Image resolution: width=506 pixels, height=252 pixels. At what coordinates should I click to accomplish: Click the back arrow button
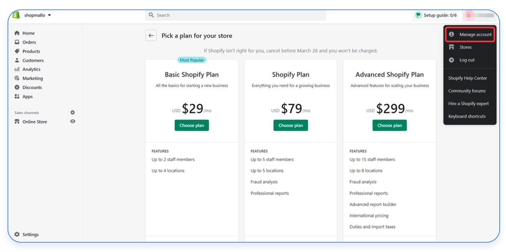pos(151,36)
